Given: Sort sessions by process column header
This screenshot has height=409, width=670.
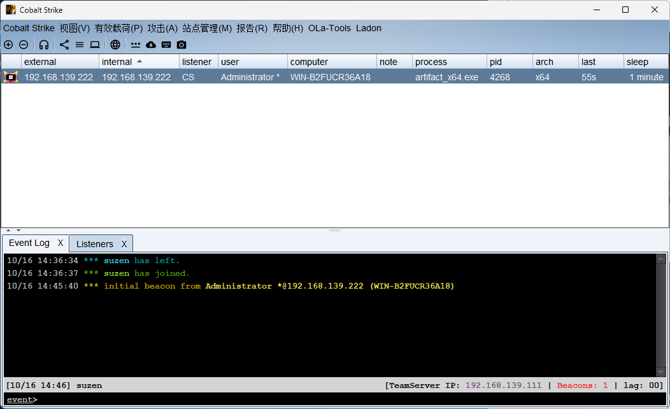Looking at the screenshot, I should [450, 62].
